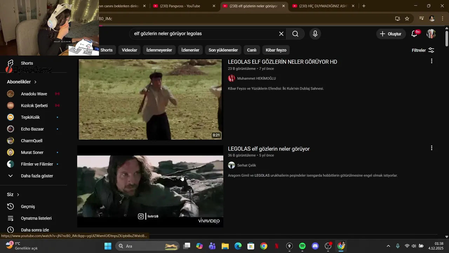Select the İzlenmeyenler filter chip

point(159,50)
